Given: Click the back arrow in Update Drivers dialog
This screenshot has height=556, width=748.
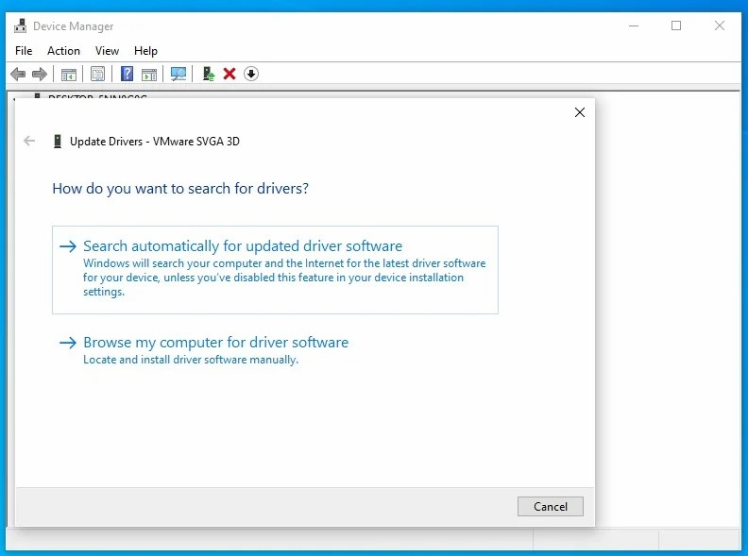Looking at the screenshot, I should click(29, 141).
